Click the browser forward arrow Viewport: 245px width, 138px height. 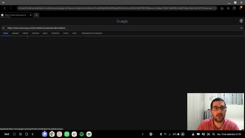(11, 8)
